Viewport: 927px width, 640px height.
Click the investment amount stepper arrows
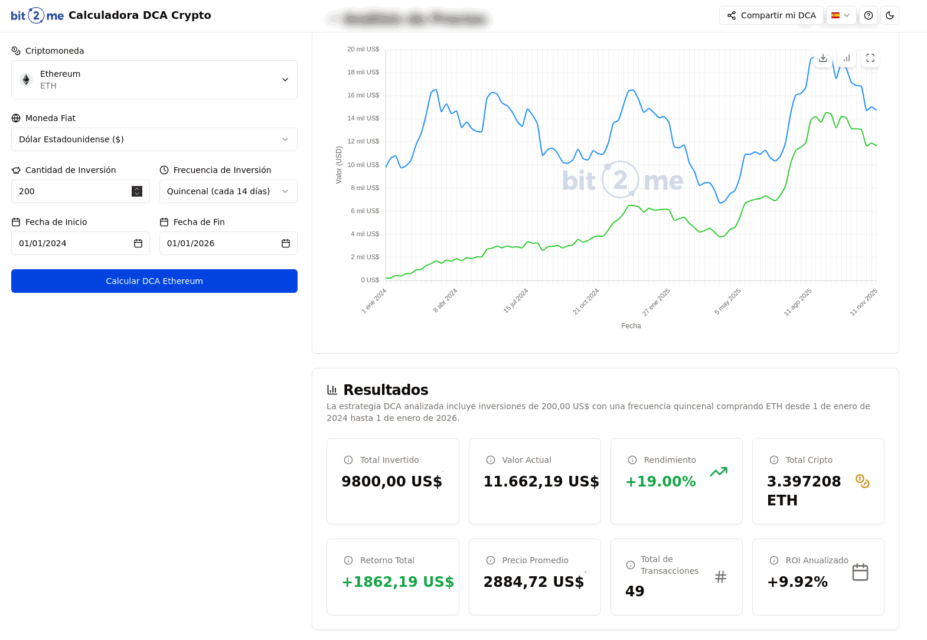137,191
